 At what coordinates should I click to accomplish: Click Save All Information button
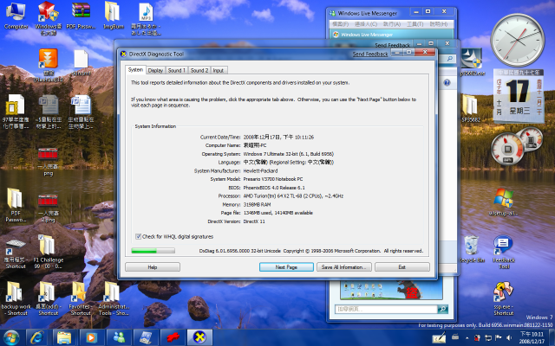coord(344,267)
